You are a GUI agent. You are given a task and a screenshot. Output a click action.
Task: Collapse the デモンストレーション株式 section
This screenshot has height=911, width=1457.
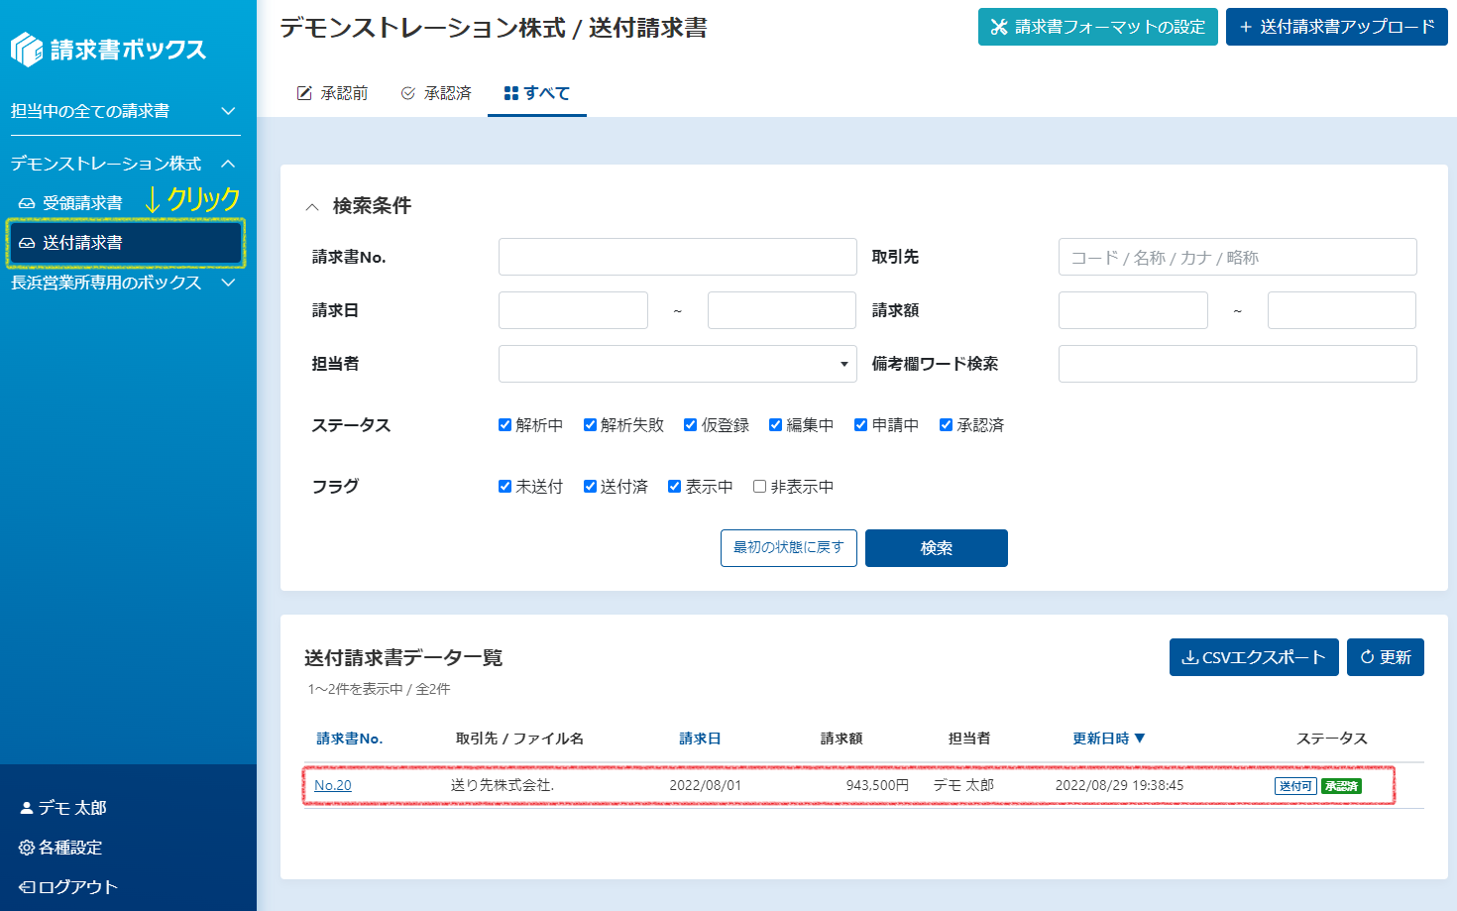(125, 164)
